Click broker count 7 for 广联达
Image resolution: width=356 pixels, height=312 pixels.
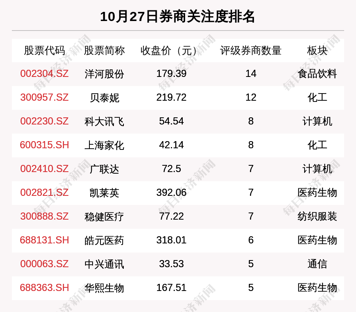click(251, 169)
